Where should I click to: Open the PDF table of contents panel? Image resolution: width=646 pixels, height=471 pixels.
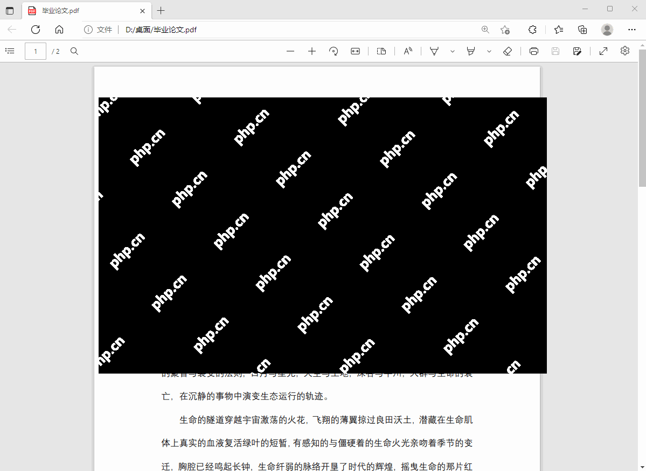coord(10,51)
